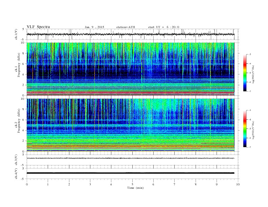Viewport: 268px width, 207px height.
Task: Click time axis tick label "5"
Action: point(132,184)
